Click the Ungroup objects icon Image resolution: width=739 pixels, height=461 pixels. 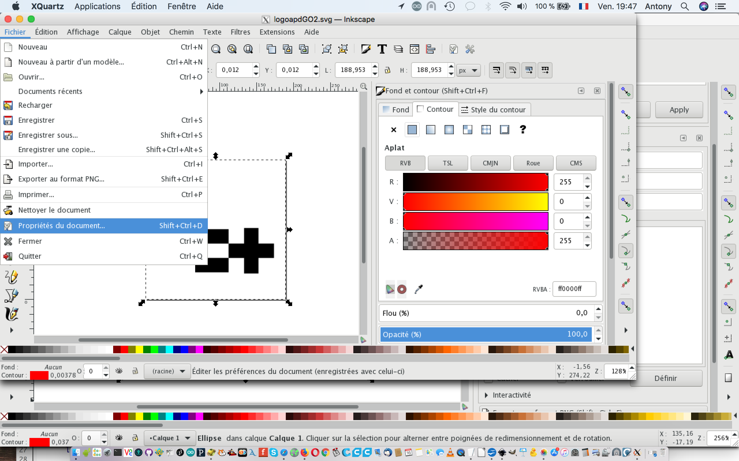(343, 49)
